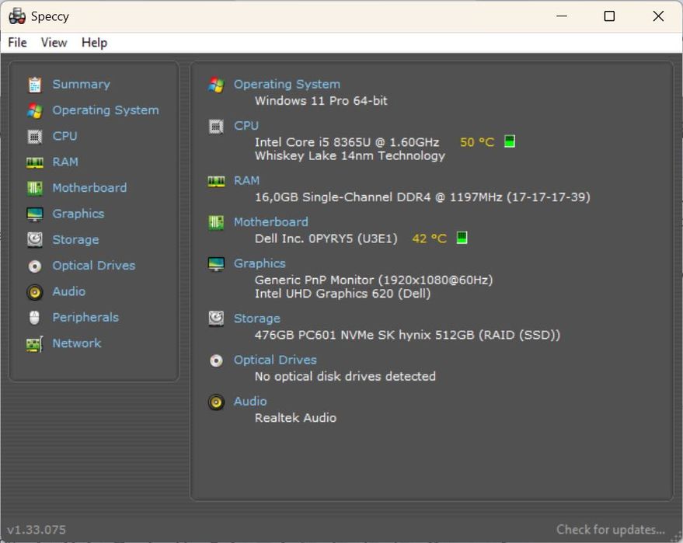The image size is (683, 543).
Task: Select Summary in the sidebar
Action: coord(82,84)
